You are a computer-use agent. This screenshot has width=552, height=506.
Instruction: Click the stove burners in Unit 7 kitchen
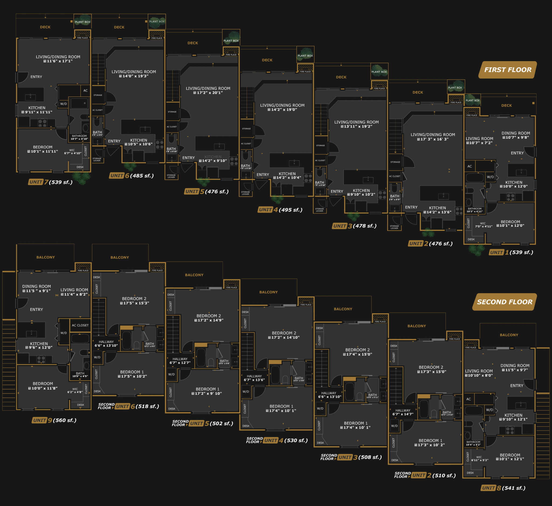point(42,123)
